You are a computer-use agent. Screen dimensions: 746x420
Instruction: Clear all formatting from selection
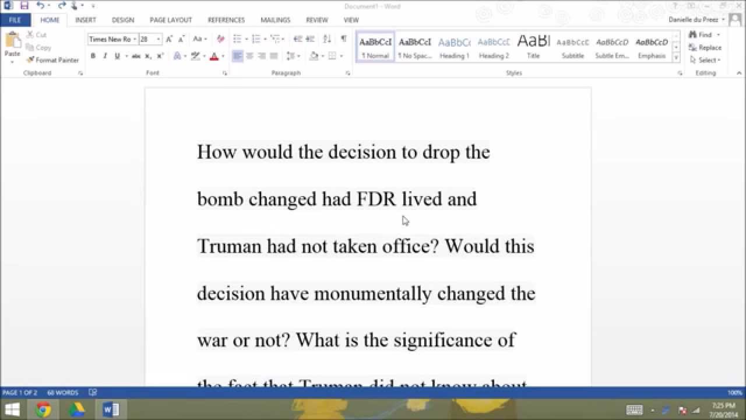pos(220,39)
